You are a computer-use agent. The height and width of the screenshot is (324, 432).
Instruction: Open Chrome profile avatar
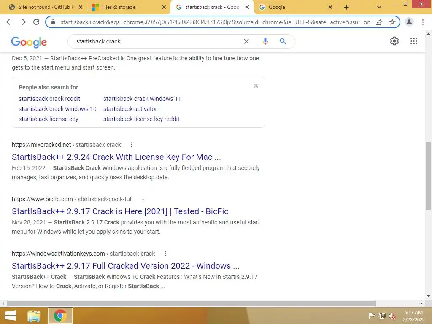[409, 22]
